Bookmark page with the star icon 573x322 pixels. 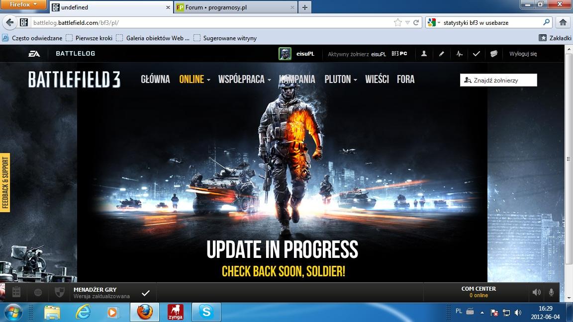[397, 23]
